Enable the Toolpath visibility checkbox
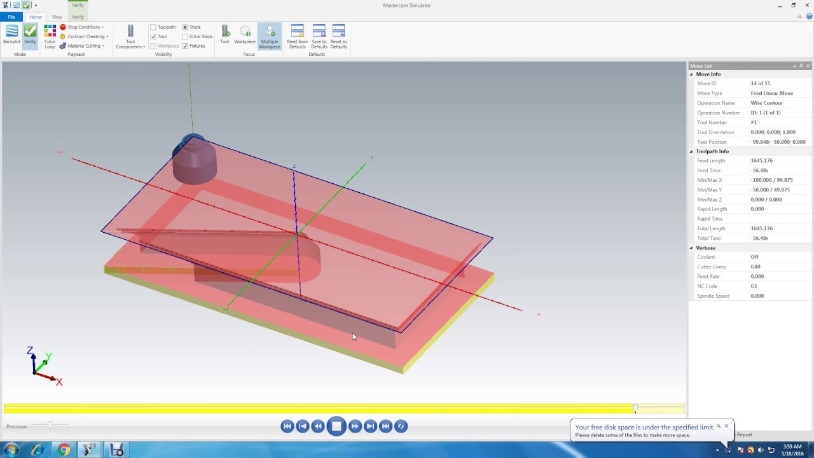Screen dimensions: 814x458 pos(153,27)
